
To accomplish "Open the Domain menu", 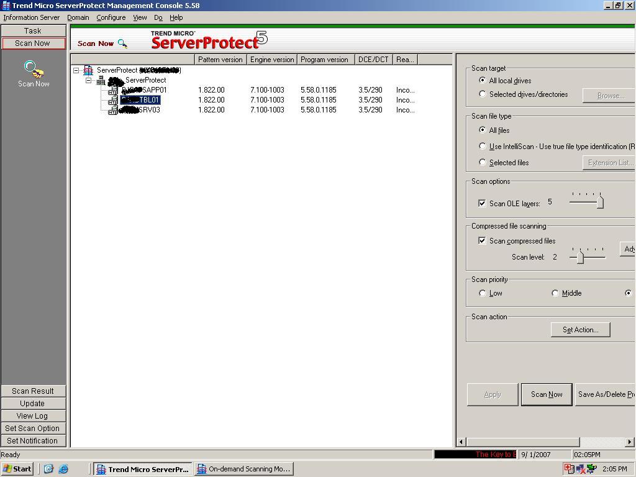I will coord(78,17).
